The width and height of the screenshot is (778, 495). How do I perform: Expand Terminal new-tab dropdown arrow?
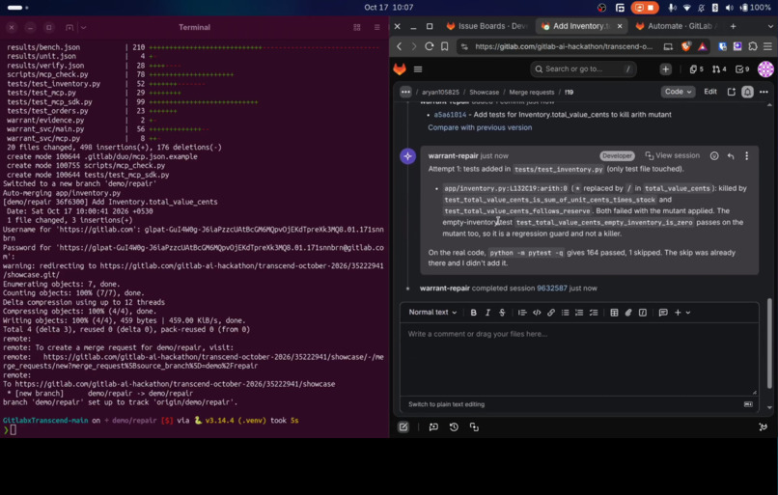83,27
